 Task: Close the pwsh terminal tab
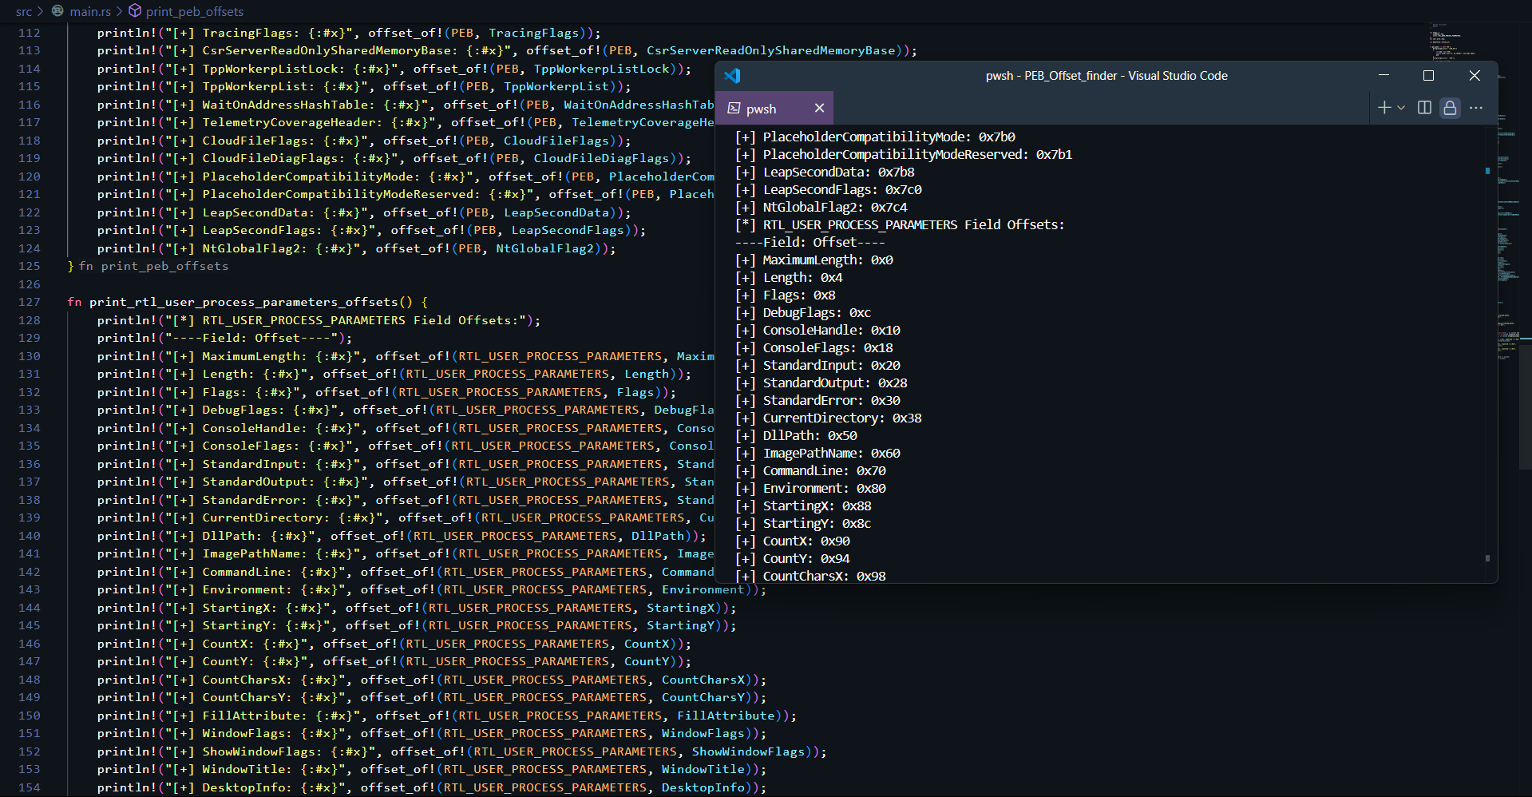coord(819,108)
